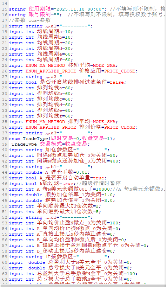167x287 pixels.
Task: Click the name 价格应用 on line 26
Action: click(x=91, y=71)
